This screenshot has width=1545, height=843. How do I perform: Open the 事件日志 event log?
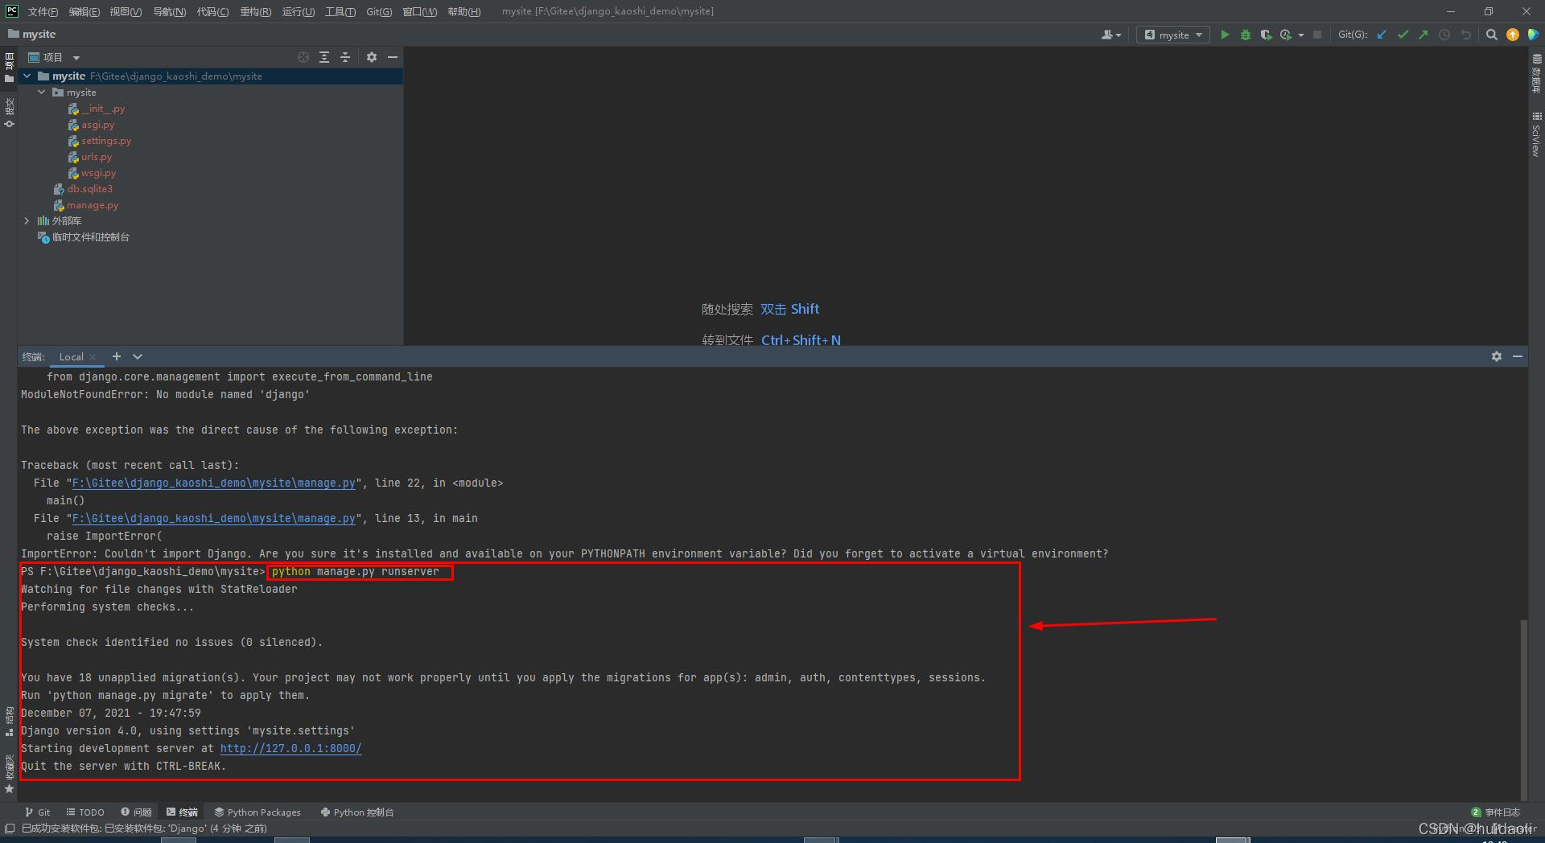point(1496,812)
